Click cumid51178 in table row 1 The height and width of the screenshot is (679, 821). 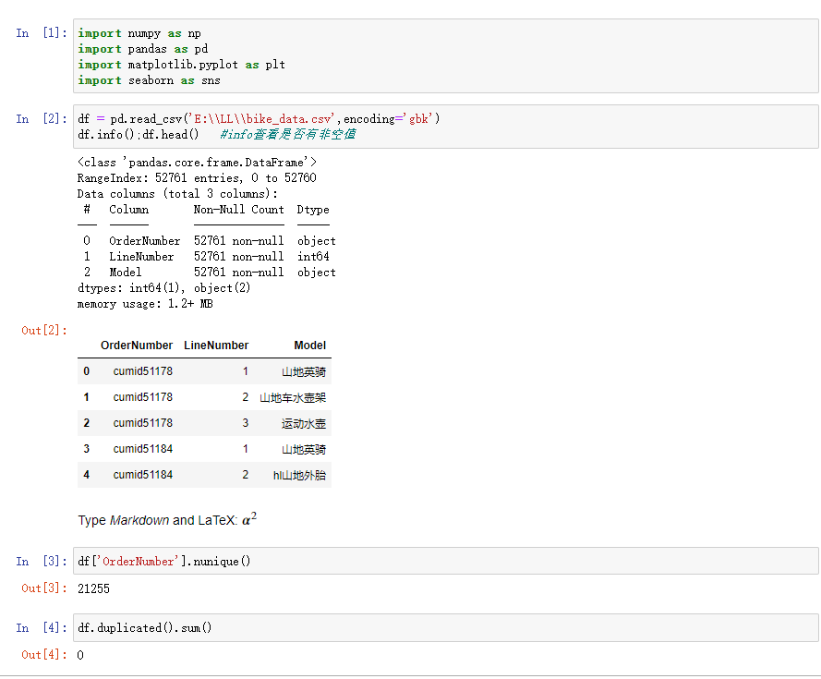point(143,397)
